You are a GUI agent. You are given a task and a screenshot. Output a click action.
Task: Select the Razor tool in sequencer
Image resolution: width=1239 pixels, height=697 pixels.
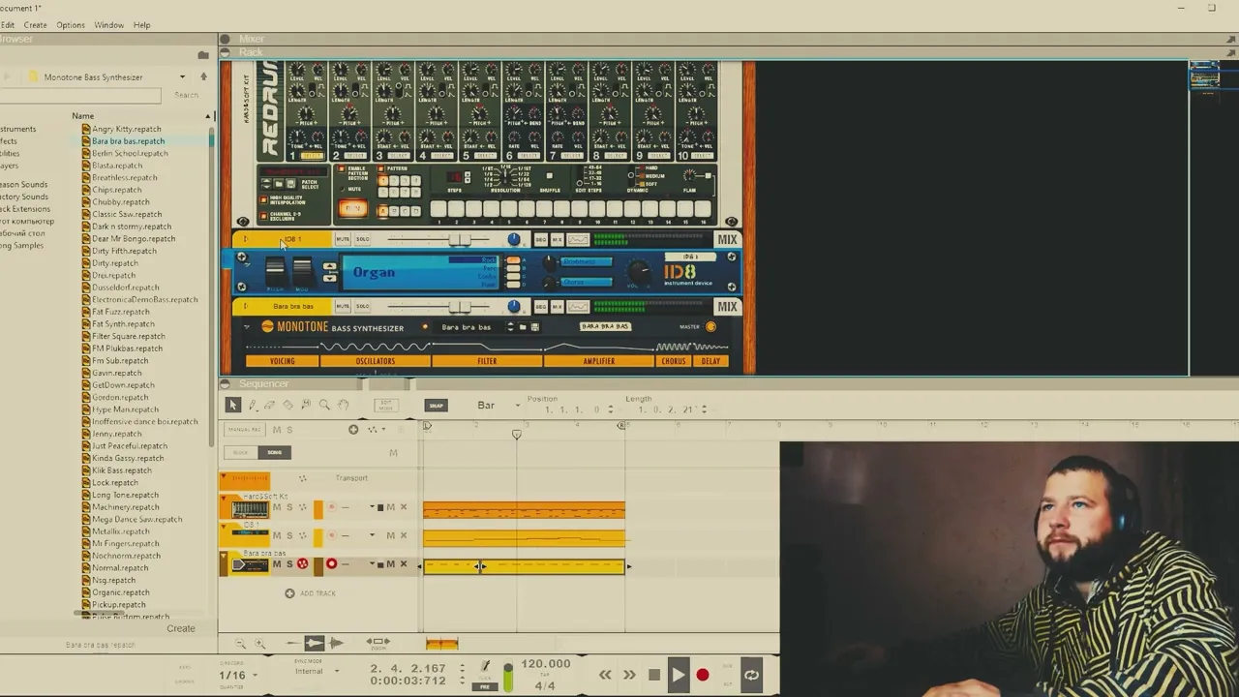[288, 405]
